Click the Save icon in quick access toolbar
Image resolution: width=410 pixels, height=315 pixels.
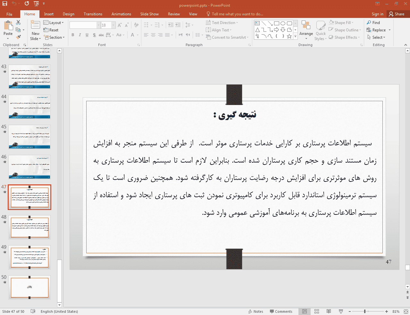(4, 4)
